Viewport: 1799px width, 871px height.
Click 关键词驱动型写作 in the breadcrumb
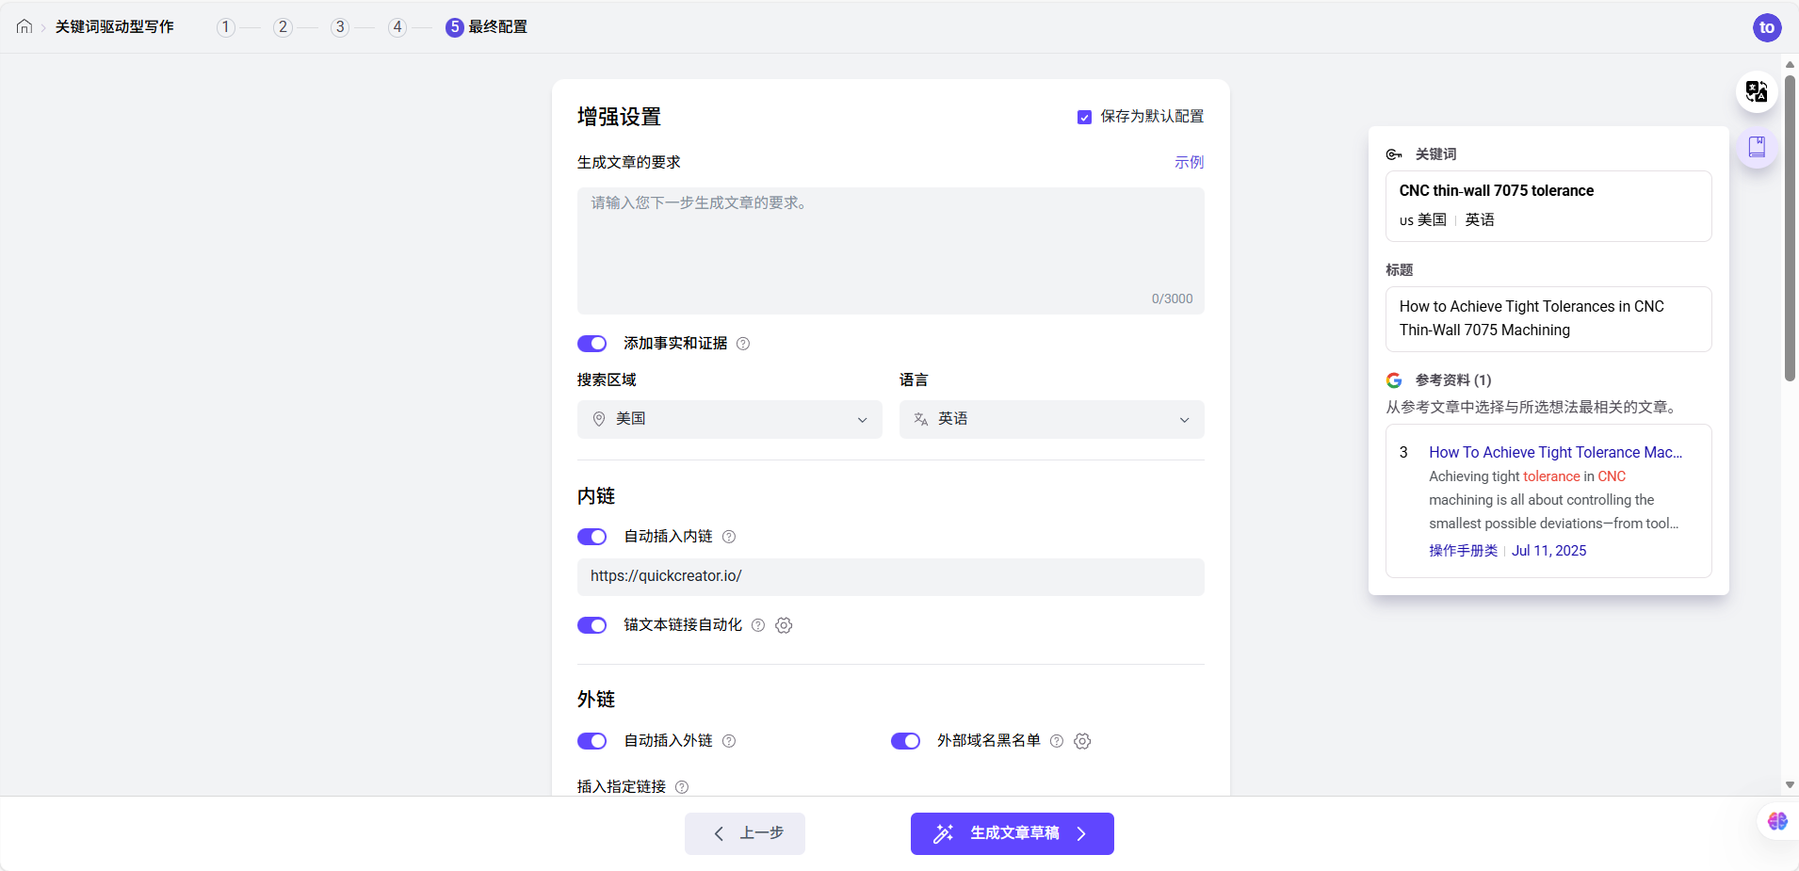113,26
